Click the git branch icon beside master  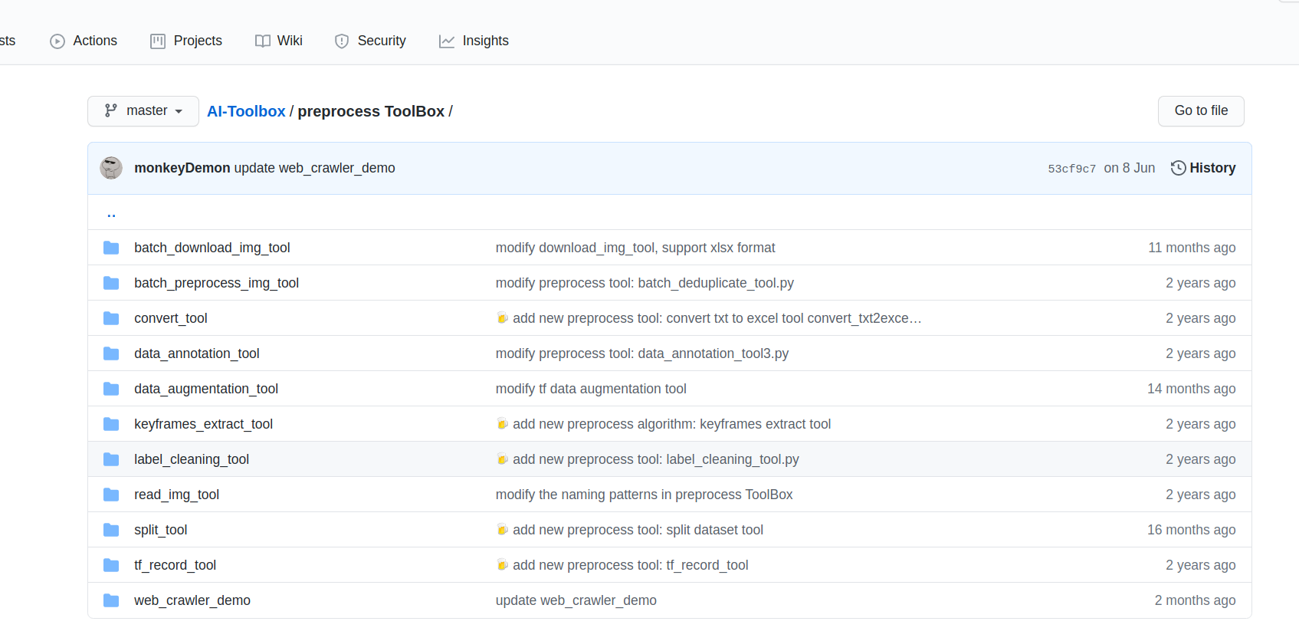point(111,110)
